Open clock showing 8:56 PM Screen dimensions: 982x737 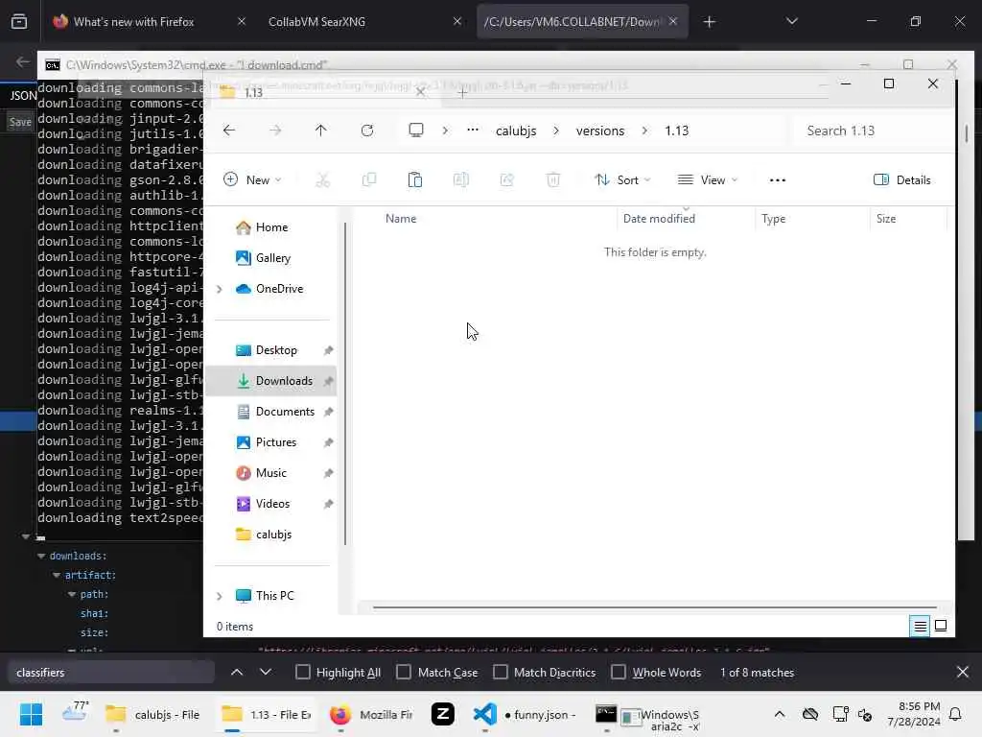pos(914,714)
